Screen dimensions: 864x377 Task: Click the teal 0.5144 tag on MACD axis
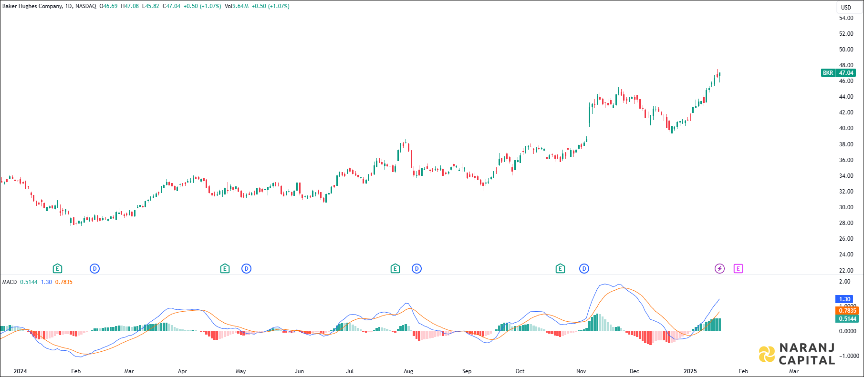click(x=847, y=319)
